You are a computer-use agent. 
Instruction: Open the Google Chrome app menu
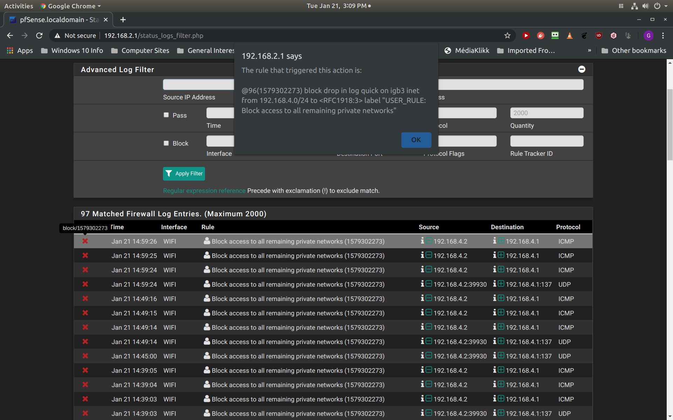[x=71, y=6]
